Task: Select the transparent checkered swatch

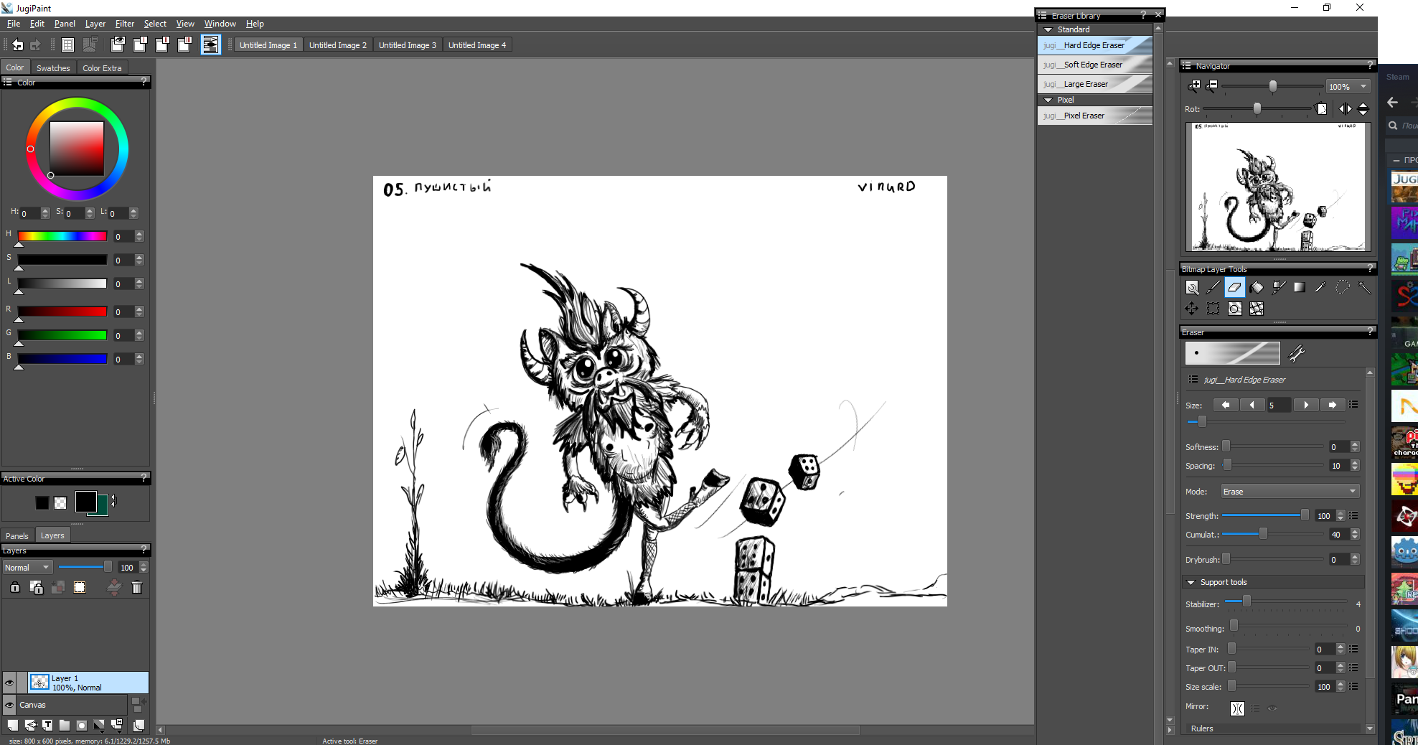Action: pos(60,503)
